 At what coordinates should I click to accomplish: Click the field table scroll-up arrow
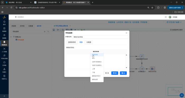pos(126,55)
